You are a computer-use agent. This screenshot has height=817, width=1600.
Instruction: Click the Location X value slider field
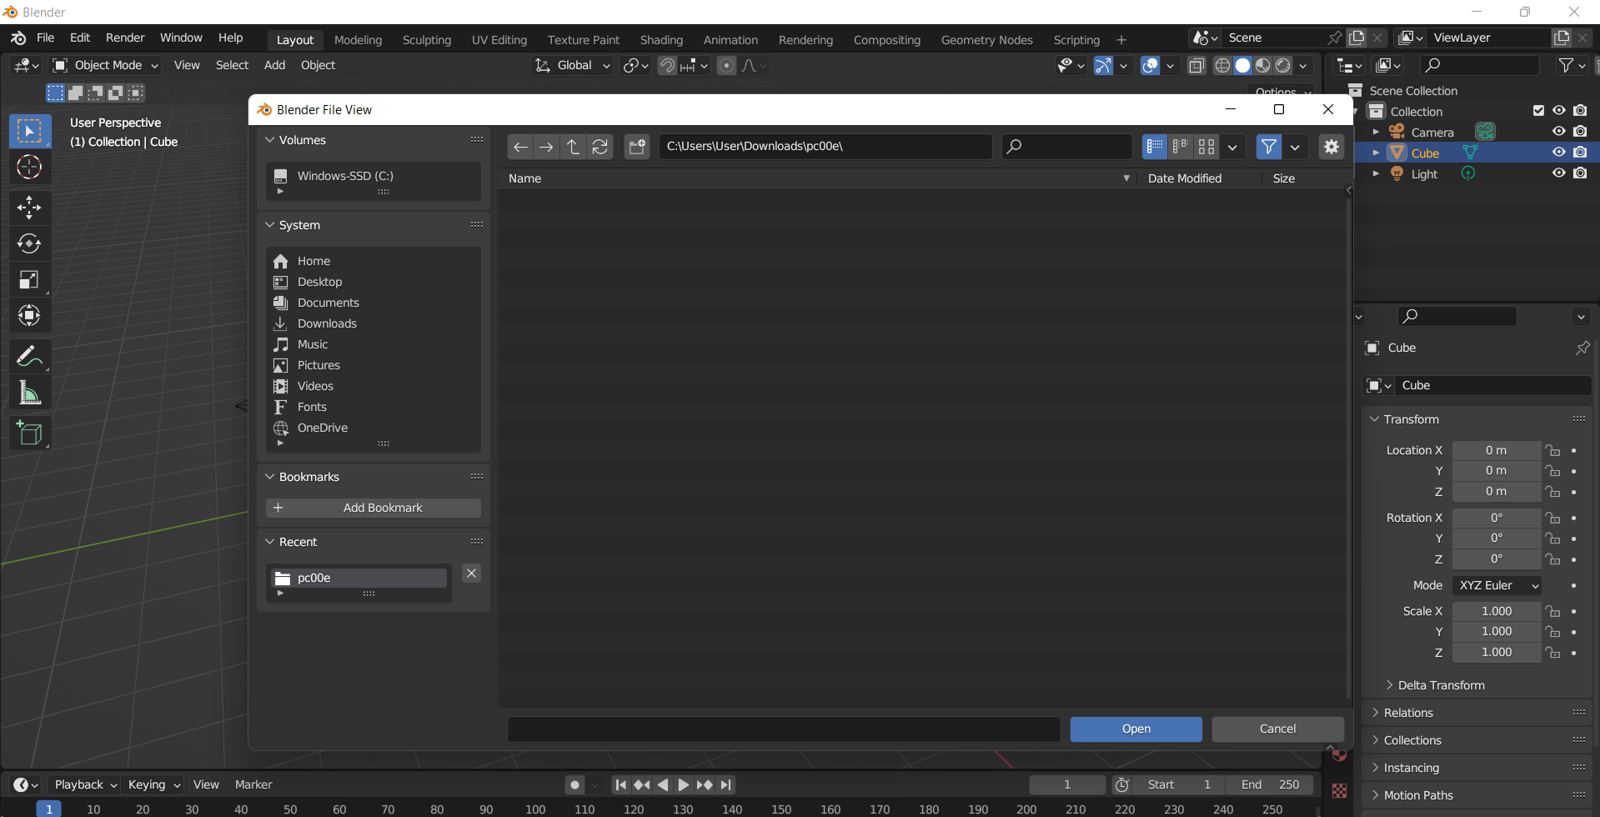pyautogui.click(x=1496, y=450)
